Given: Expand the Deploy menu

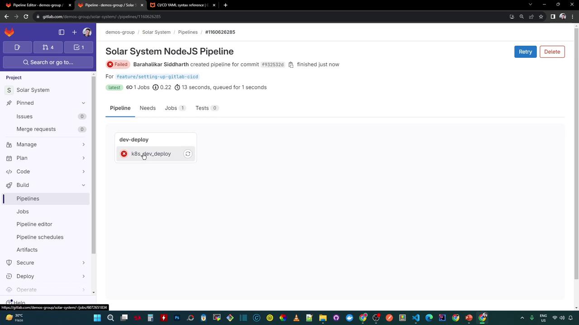Looking at the screenshot, I should pos(46,276).
